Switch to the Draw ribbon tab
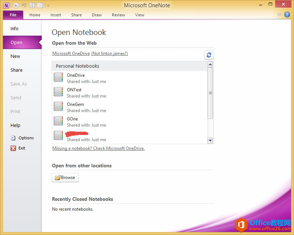Screen dimensions: 294x235 pos(97,15)
